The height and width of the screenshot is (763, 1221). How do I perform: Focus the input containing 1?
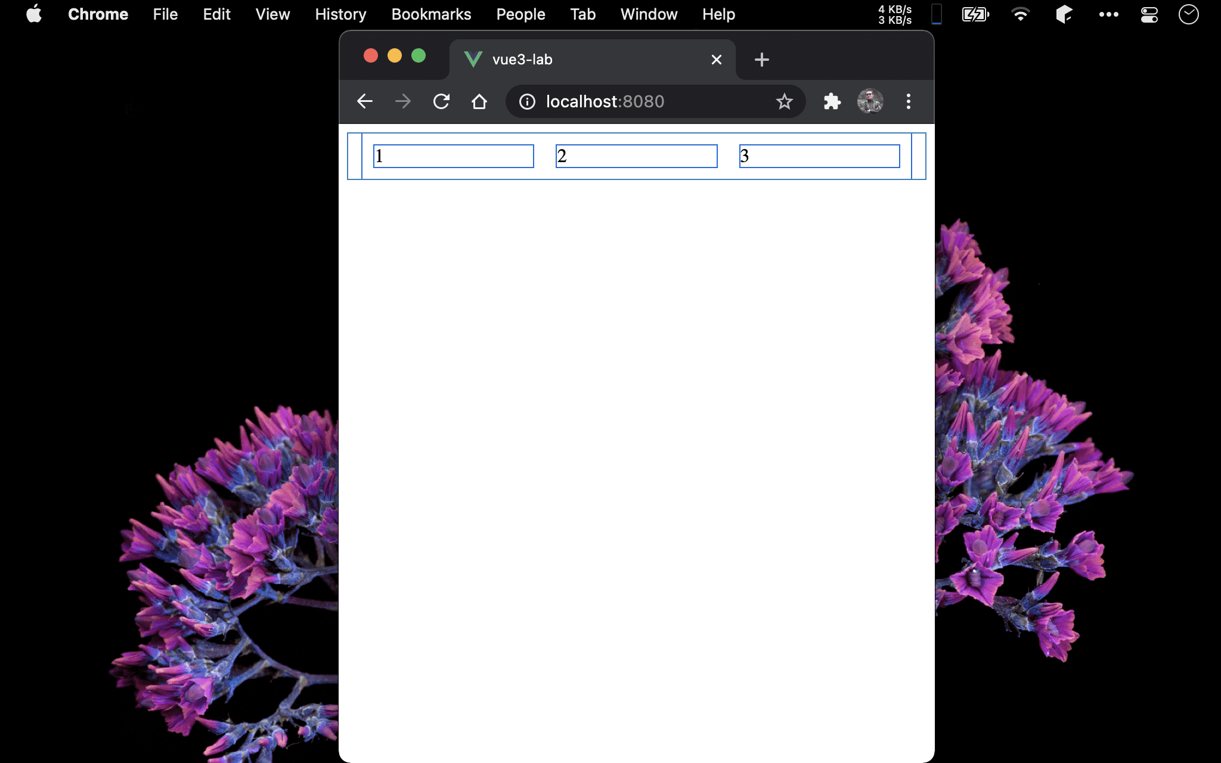click(454, 156)
